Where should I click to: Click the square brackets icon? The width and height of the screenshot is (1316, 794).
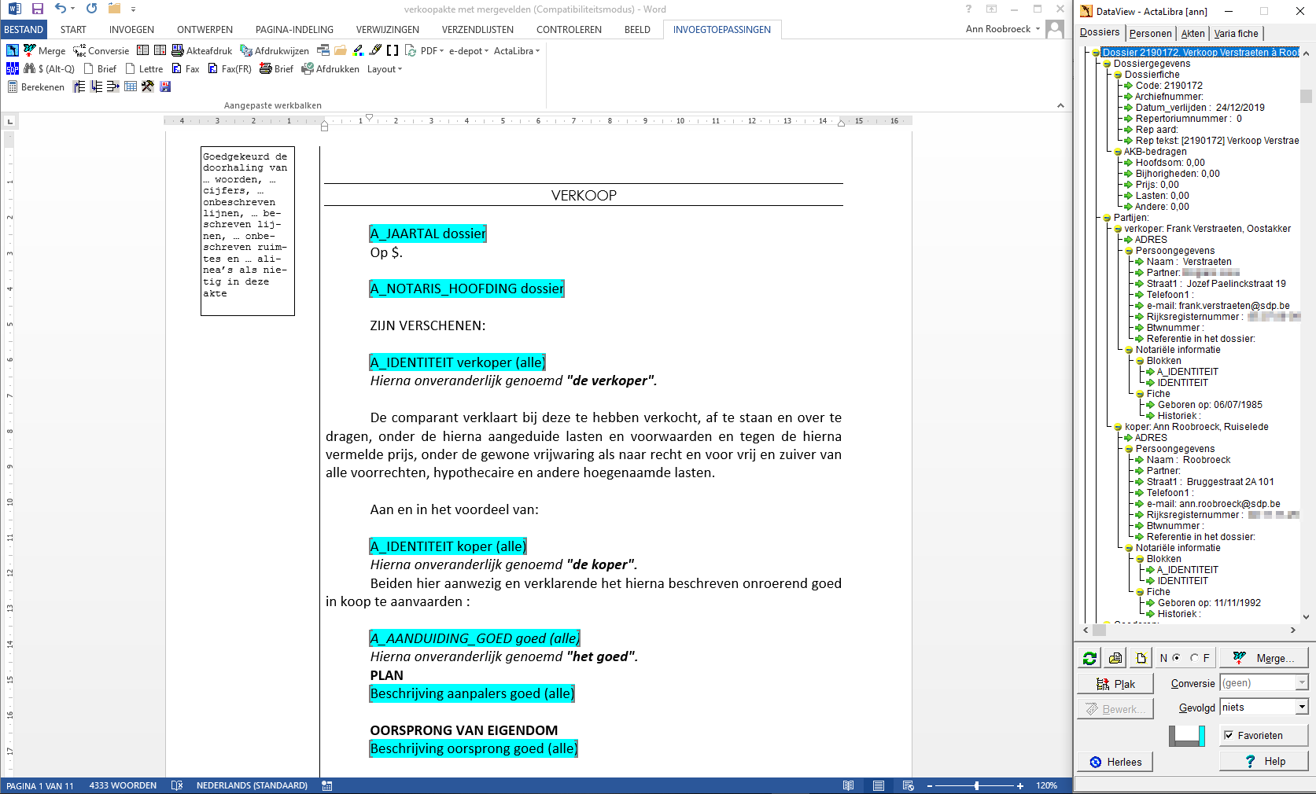pos(393,50)
